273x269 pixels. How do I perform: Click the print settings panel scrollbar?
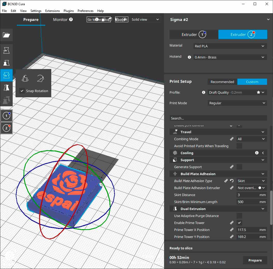[x=271, y=207]
